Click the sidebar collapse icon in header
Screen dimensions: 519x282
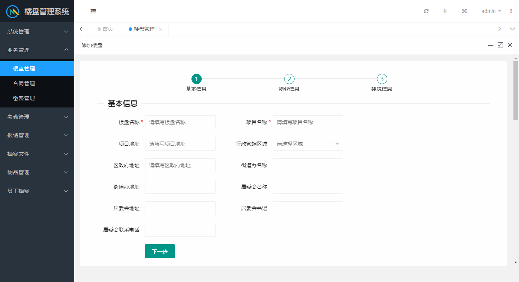coord(93,11)
